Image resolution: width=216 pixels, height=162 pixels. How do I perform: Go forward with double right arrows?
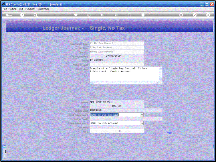[x=116, y=15]
